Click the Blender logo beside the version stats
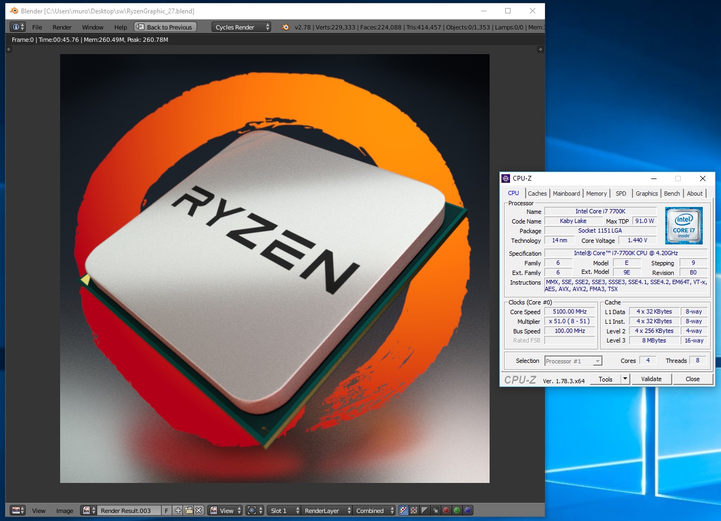 285,27
